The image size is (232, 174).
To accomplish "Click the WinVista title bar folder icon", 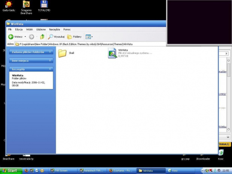I will (8, 24).
